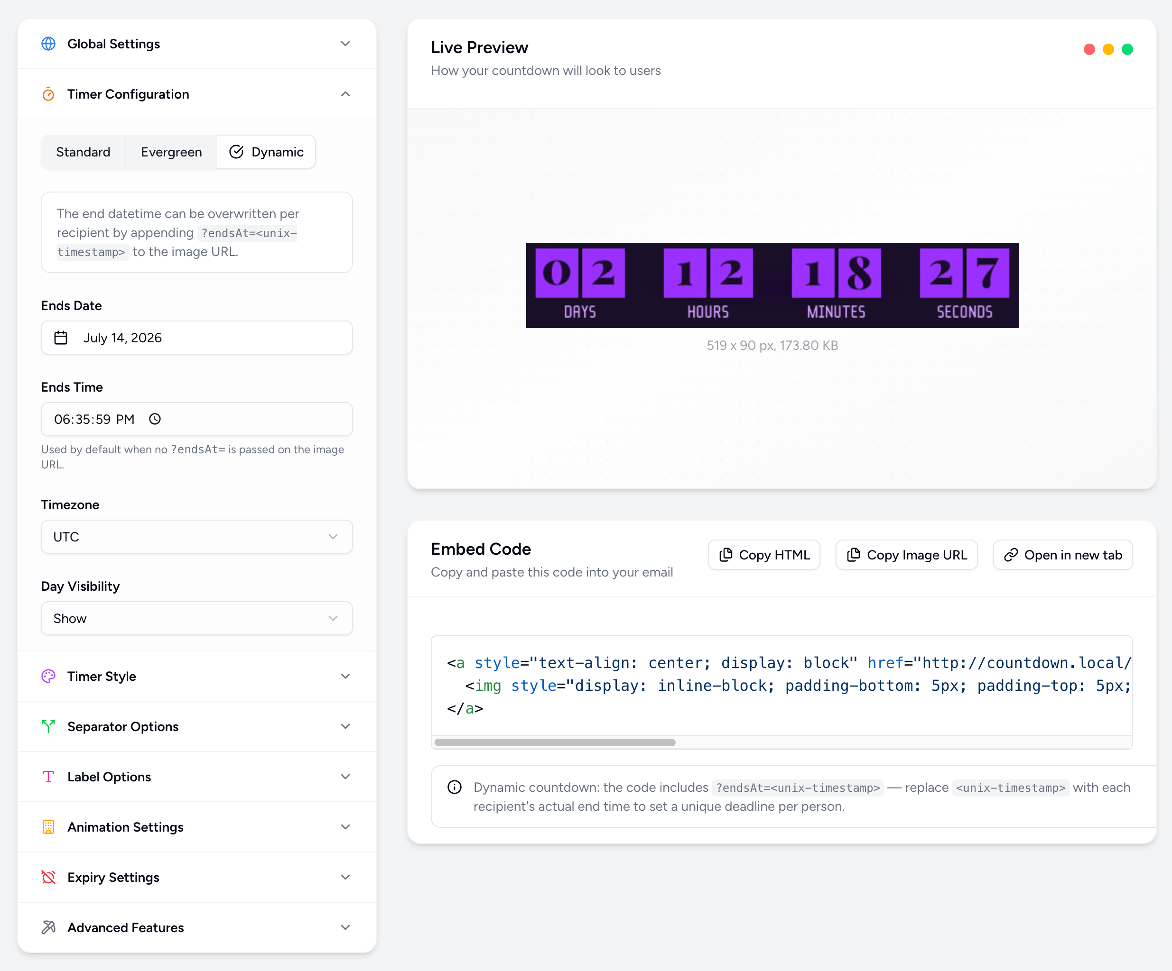The image size is (1172, 971).
Task: Click the red dot in Live Preview
Action: 1089,49
